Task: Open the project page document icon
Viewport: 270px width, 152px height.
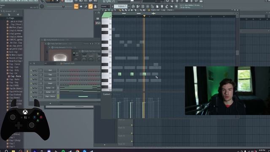Action: 157,7
